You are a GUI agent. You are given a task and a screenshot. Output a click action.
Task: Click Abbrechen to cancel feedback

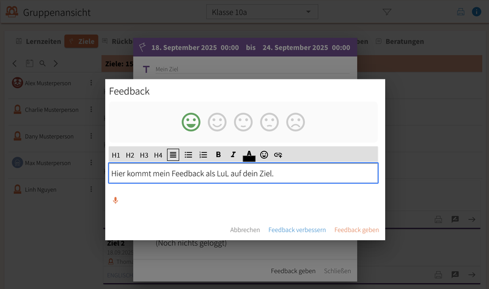[x=244, y=230]
